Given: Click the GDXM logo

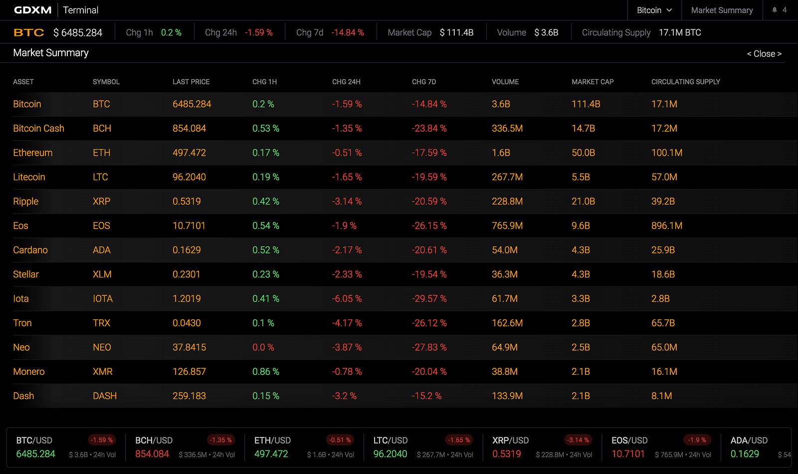Looking at the screenshot, I should pyautogui.click(x=33, y=10).
